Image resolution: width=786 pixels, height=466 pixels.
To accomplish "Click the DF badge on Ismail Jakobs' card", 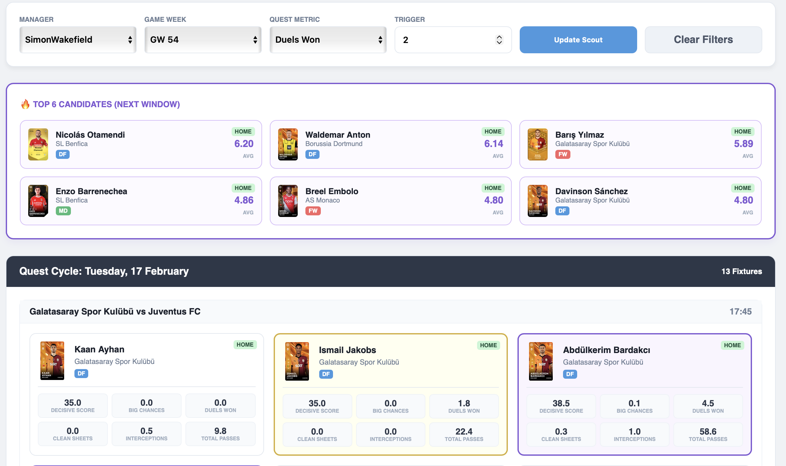I will (326, 374).
